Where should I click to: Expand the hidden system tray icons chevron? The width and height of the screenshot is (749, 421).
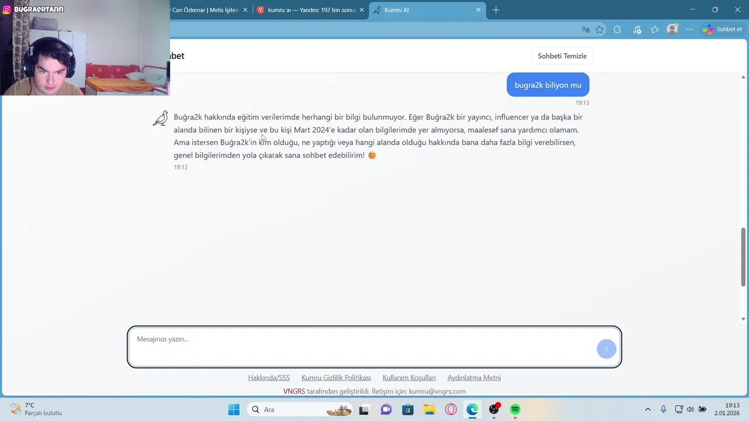[x=648, y=409]
